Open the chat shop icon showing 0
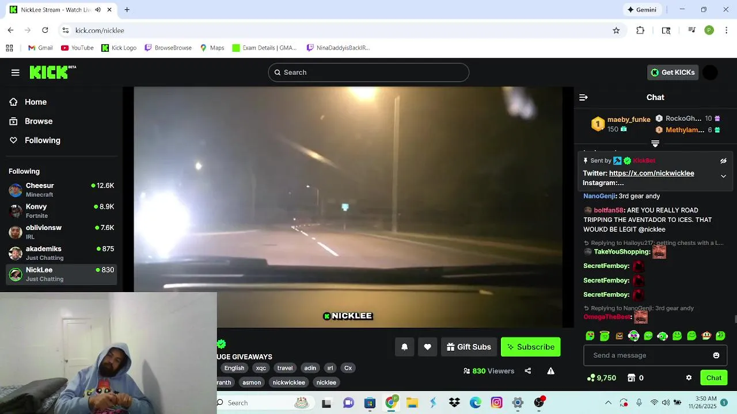Image resolution: width=737 pixels, height=414 pixels. click(x=636, y=378)
